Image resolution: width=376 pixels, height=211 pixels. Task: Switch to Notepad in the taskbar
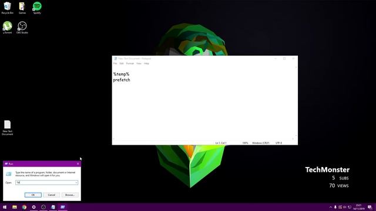[x=53, y=207]
